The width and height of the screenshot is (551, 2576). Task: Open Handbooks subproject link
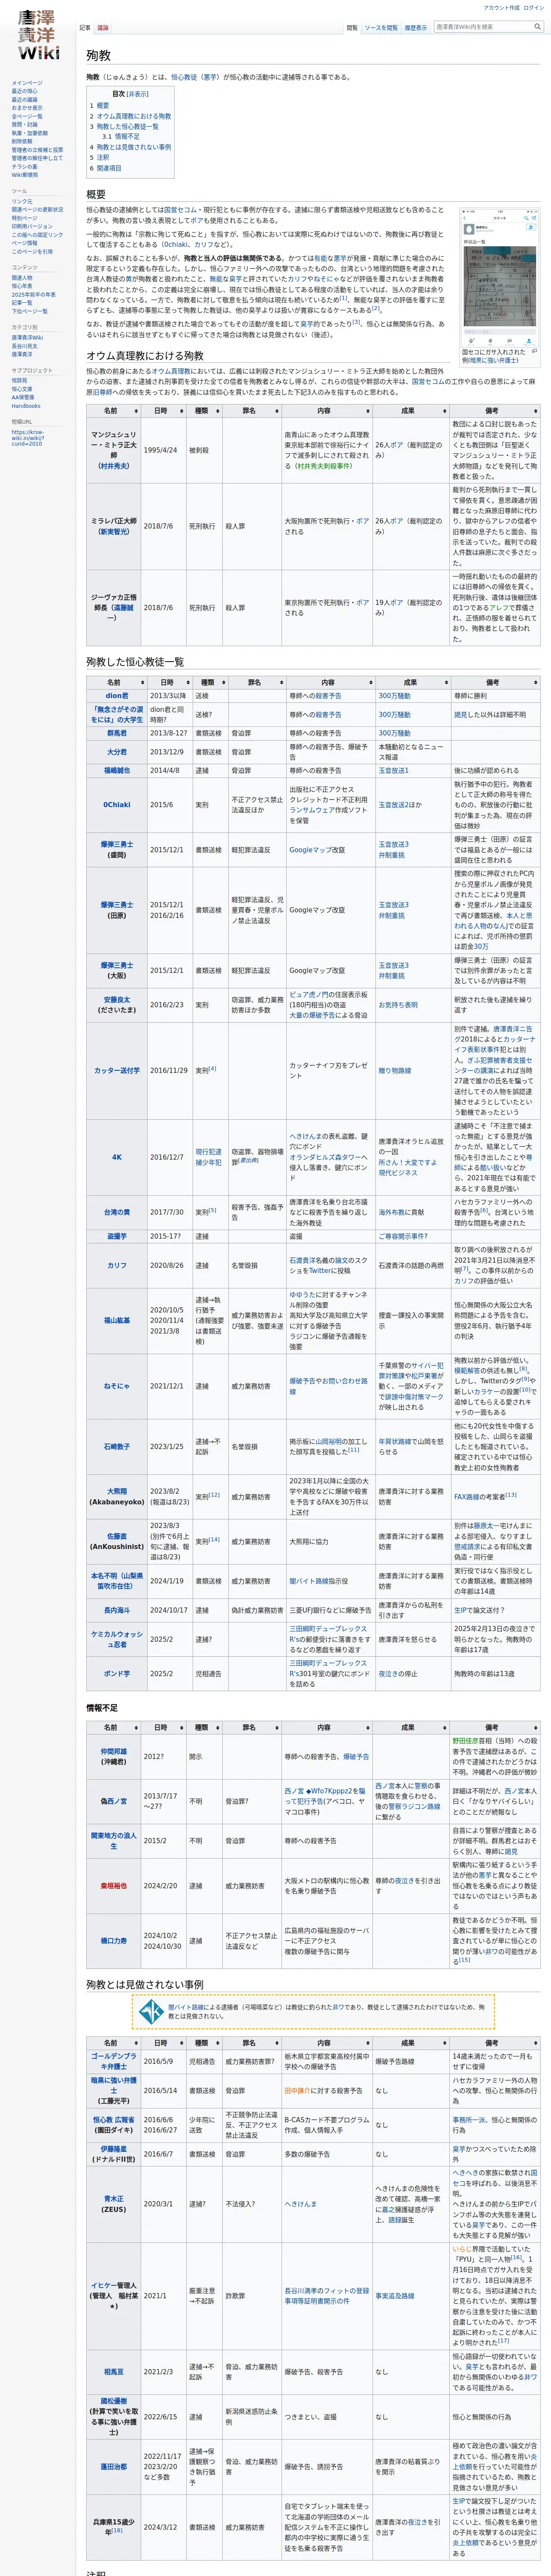tap(26, 406)
